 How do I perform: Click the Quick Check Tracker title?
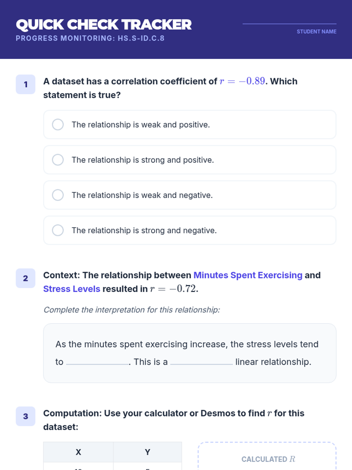(104, 25)
